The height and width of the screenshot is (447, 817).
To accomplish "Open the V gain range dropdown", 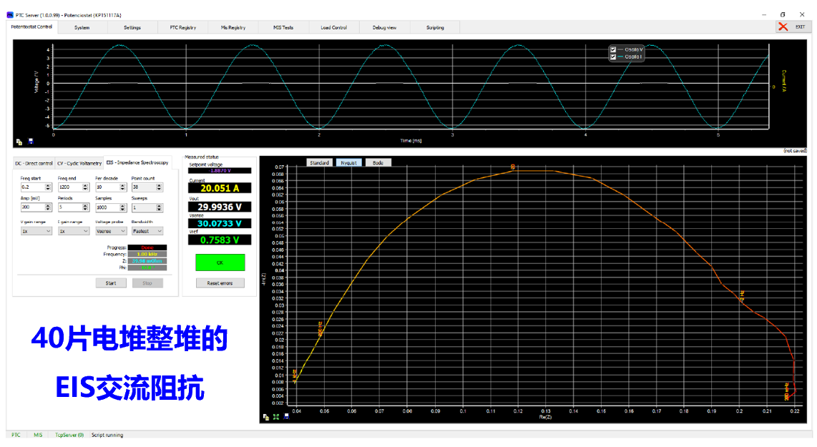I will (36, 231).
